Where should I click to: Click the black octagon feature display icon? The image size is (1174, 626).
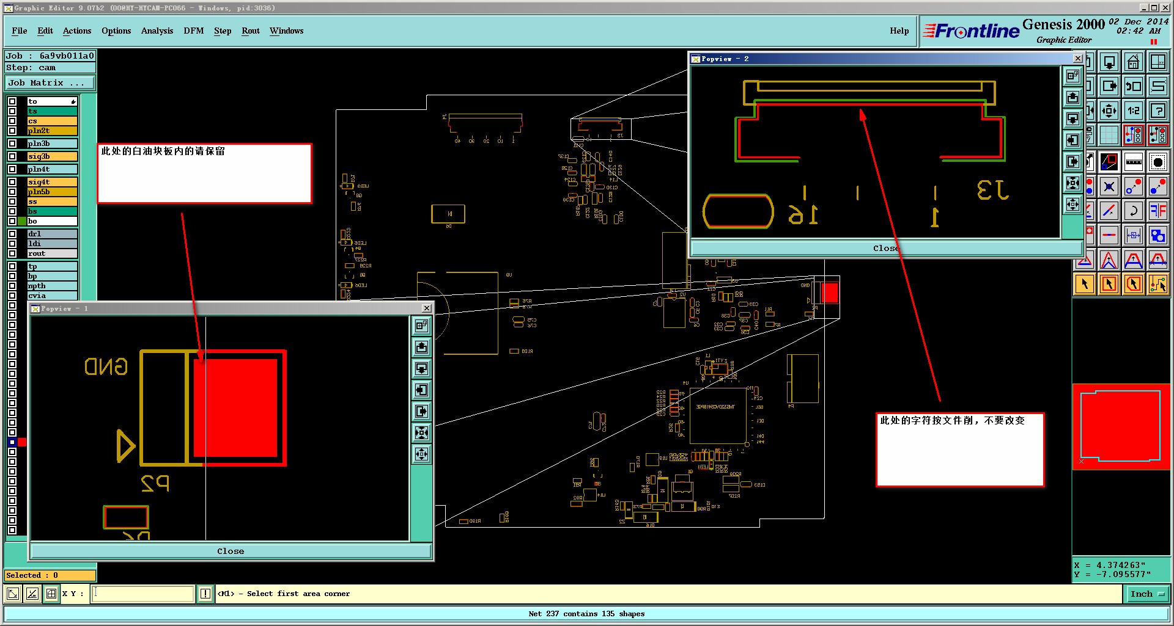1158,162
